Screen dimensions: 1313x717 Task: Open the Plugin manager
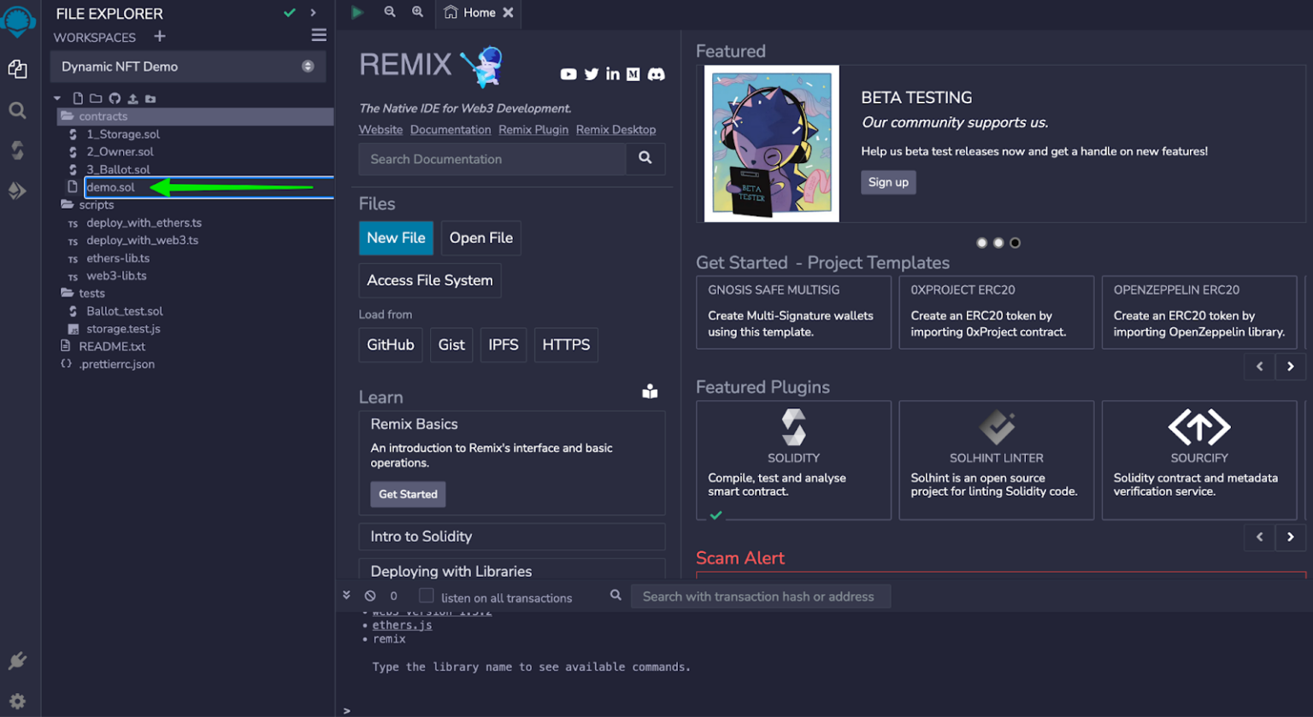tap(18, 659)
